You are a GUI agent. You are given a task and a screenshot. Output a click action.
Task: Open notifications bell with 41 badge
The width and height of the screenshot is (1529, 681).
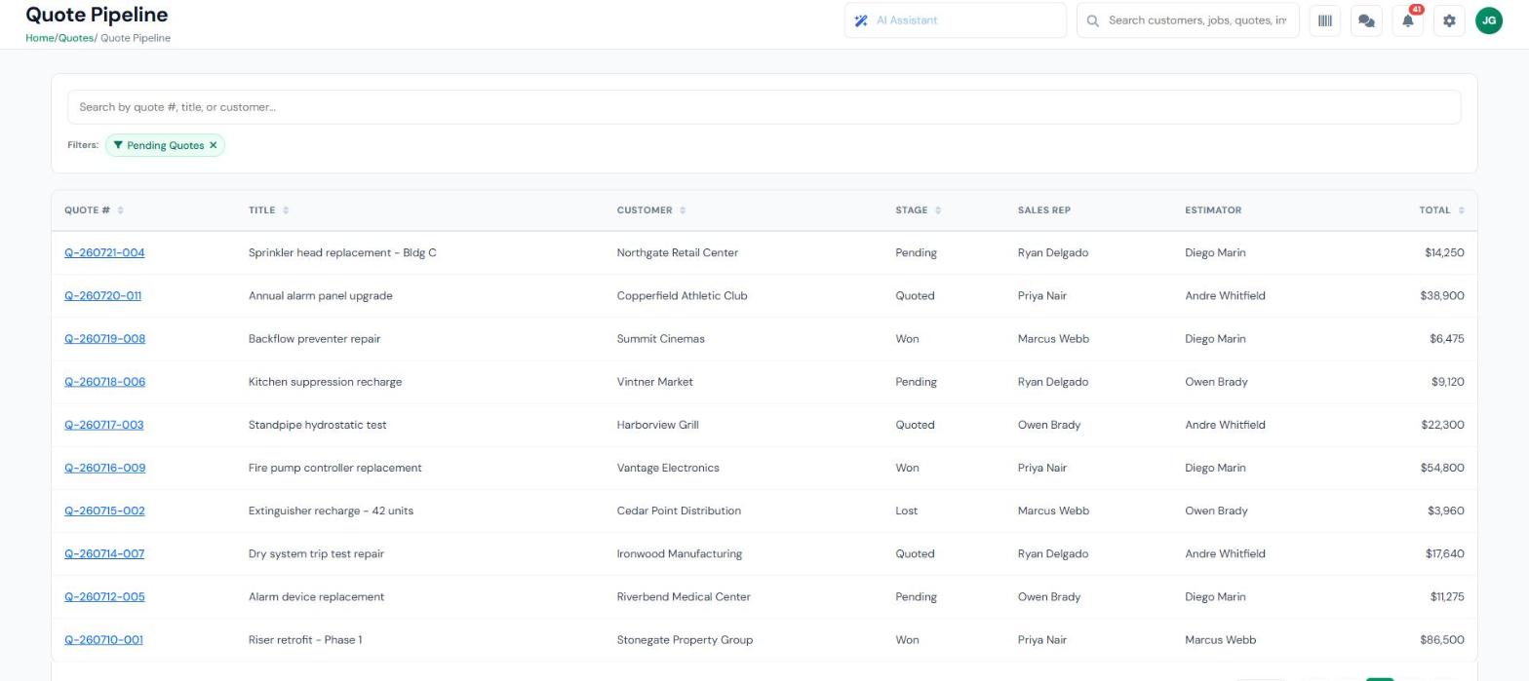[1408, 20]
